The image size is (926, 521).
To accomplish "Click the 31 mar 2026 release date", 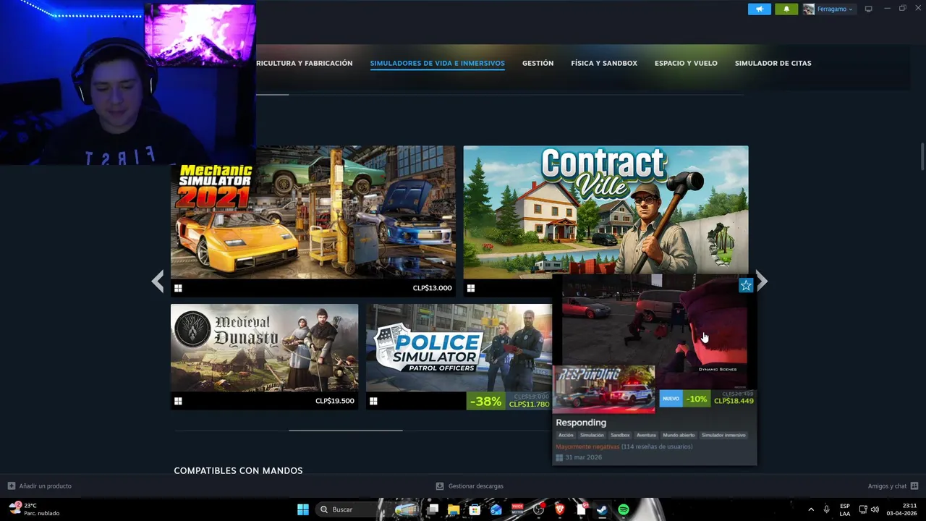I will [x=583, y=457].
